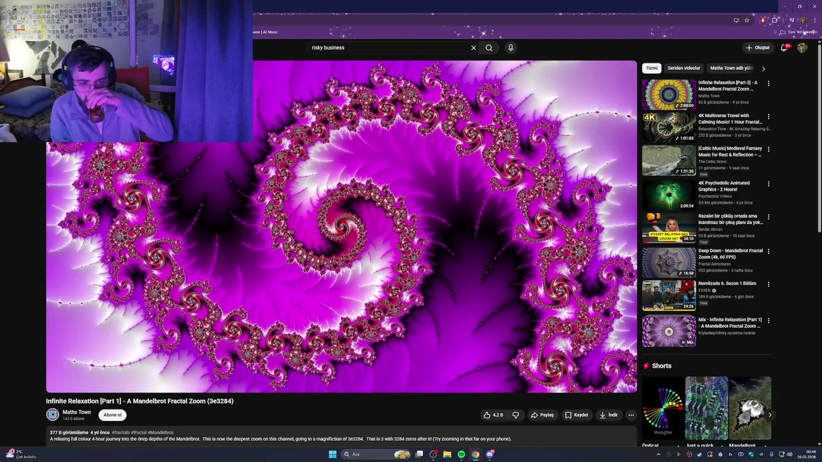Show hidden system tray icons
The image size is (822, 462).
658,454
